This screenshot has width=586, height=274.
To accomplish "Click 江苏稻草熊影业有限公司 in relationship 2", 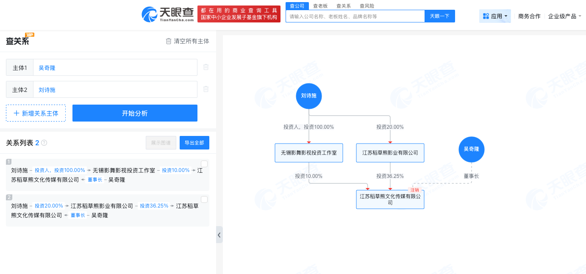I will click(102, 206).
